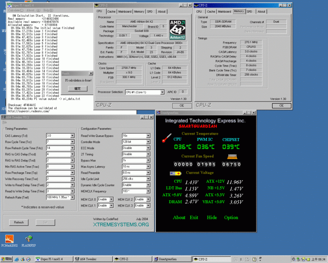
Task: Open the Read Write Queue Bypass dropdown
Action: tap(148, 136)
